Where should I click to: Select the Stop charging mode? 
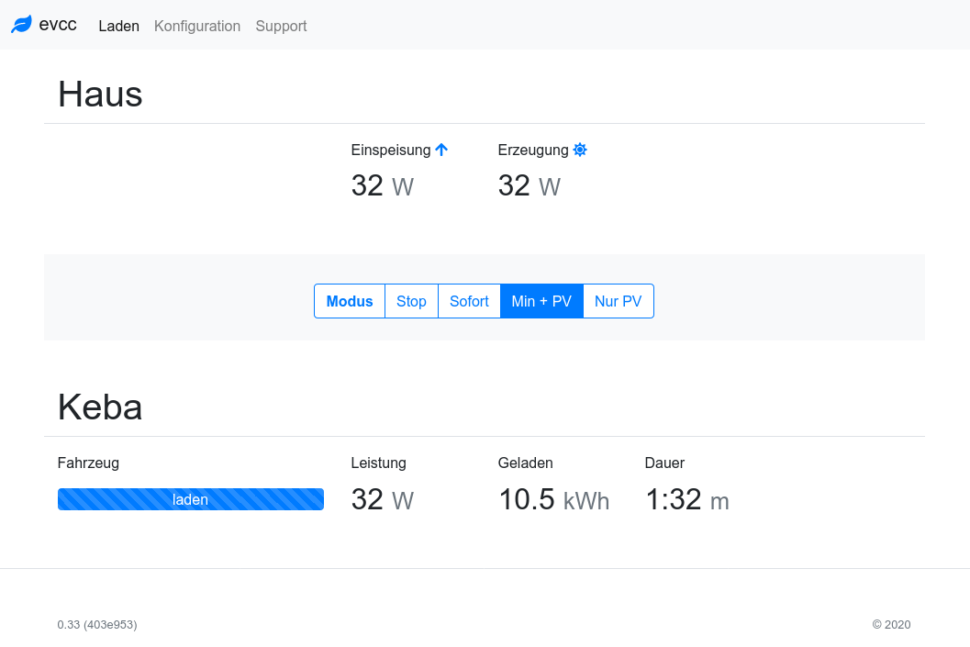coord(411,301)
